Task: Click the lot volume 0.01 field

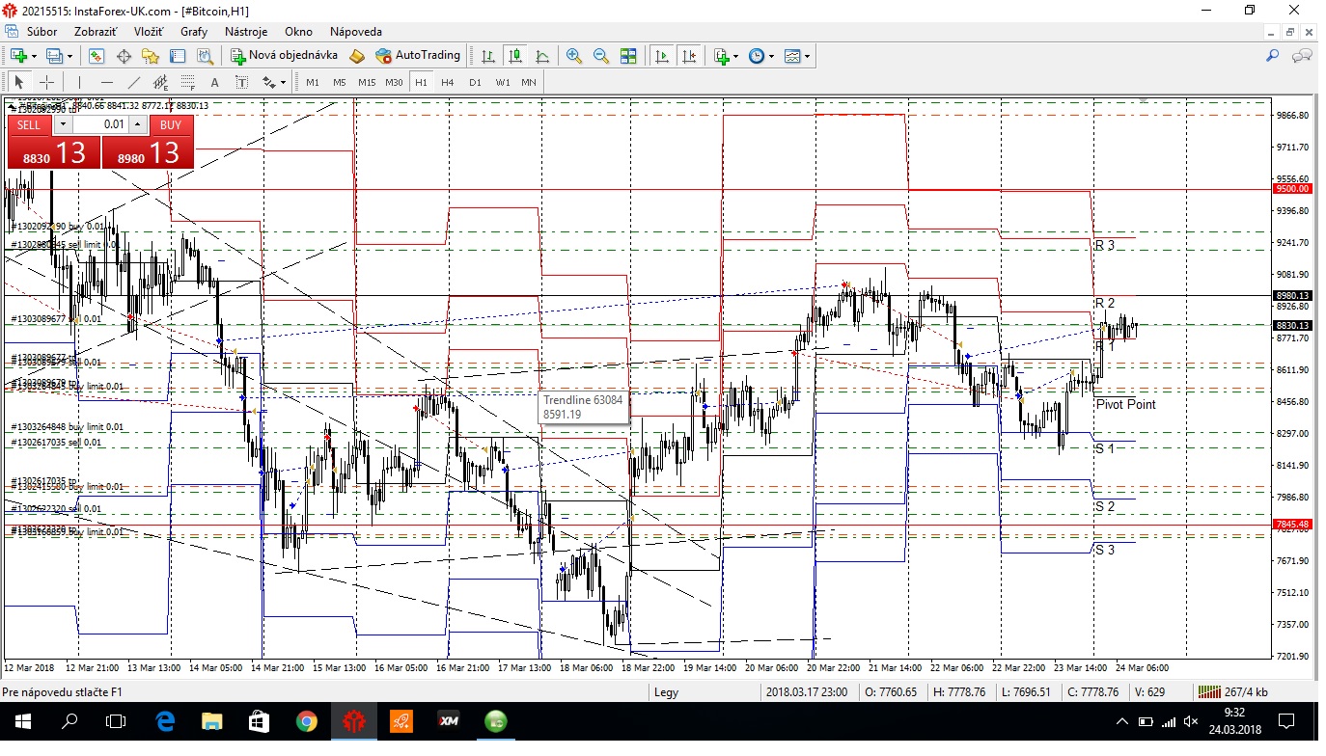Action: click(x=100, y=124)
